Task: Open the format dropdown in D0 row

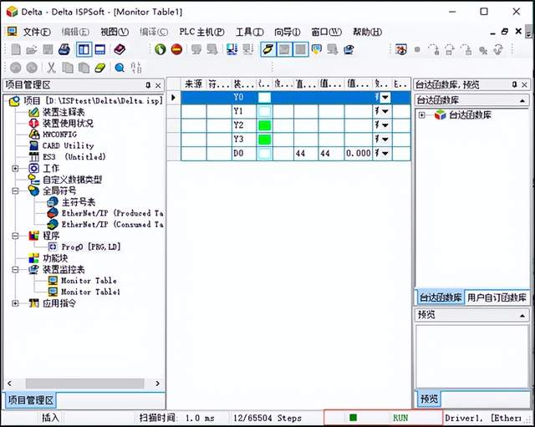Action: coord(385,154)
